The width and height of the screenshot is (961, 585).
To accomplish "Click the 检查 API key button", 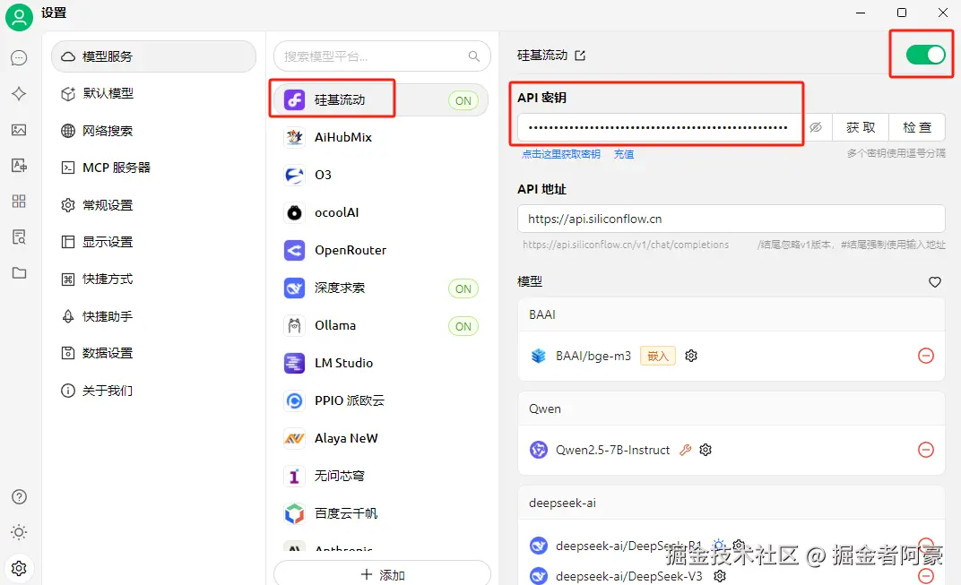I will [x=917, y=127].
